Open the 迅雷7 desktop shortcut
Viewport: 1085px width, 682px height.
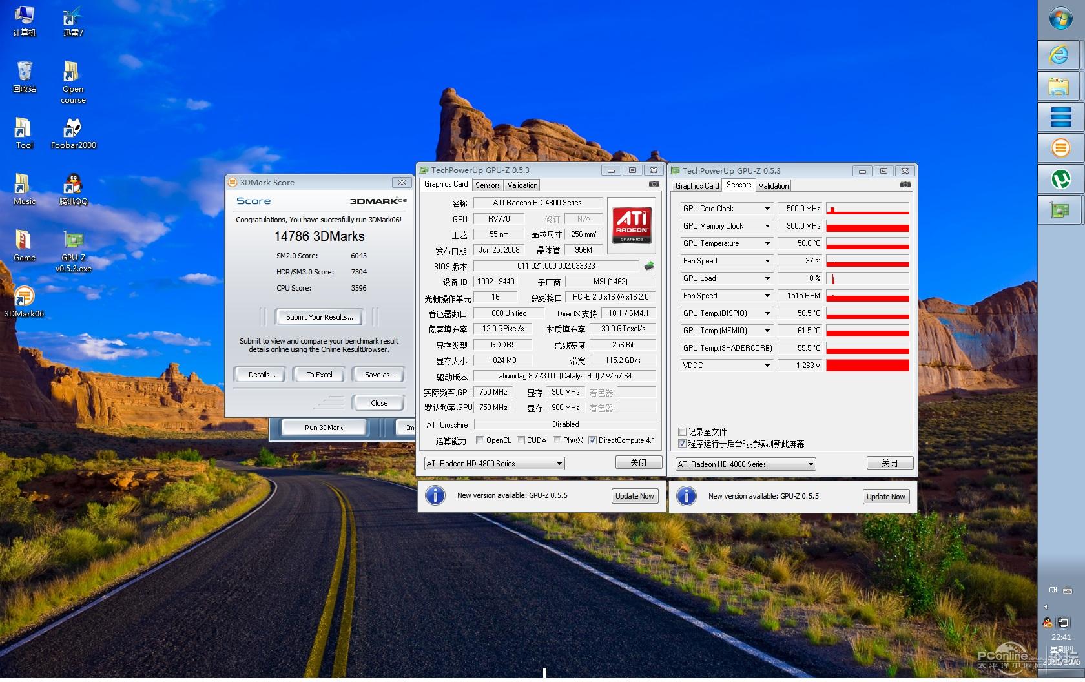pos(73,21)
